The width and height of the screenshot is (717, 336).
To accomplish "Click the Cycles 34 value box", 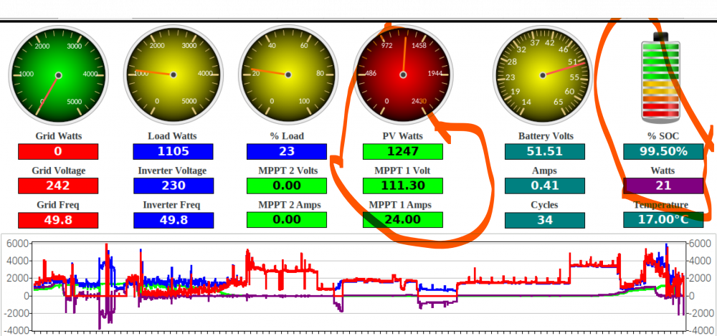I will click(545, 220).
